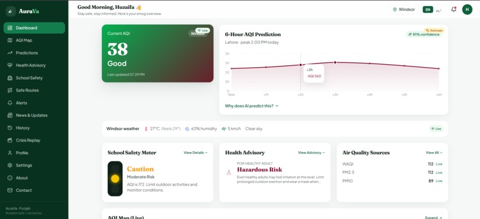The height and width of the screenshot is (219, 480).
Task: Open Health Advisory via its heart icon
Action: 10,65
